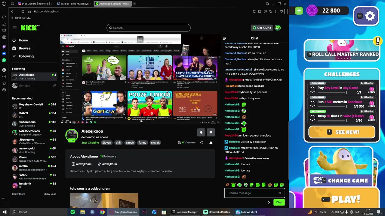Click SEE NEW! challenges button

pos(342,132)
